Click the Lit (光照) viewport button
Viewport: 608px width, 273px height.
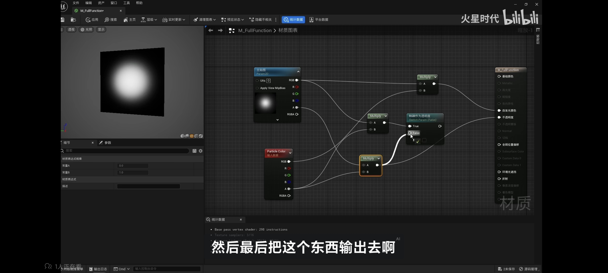(86, 30)
